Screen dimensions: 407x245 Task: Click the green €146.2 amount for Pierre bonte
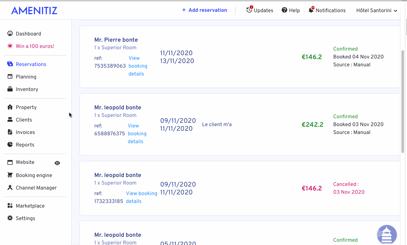coord(312,57)
